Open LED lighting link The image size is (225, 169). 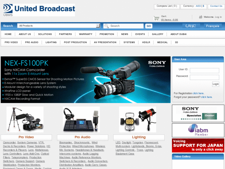(118, 143)
